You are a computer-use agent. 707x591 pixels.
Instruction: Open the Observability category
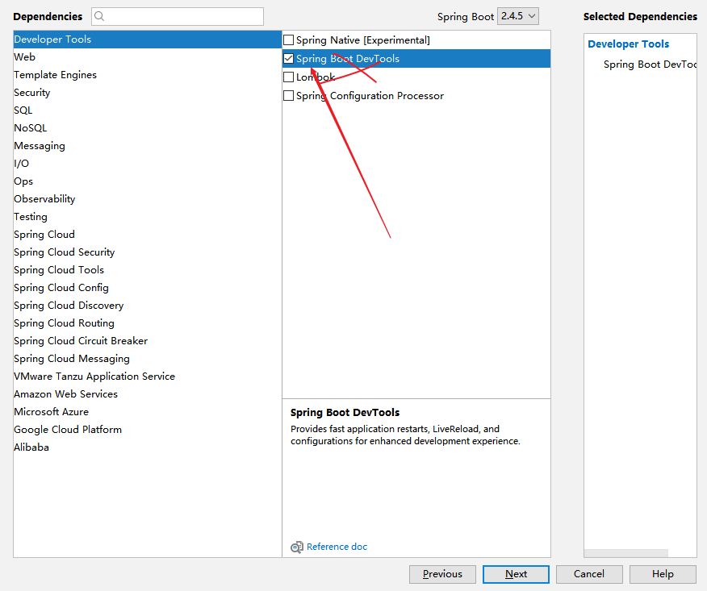tap(148, 198)
